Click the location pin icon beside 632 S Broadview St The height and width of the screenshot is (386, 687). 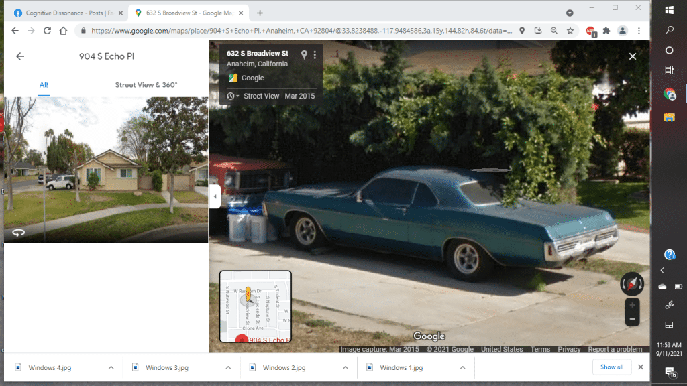click(305, 54)
